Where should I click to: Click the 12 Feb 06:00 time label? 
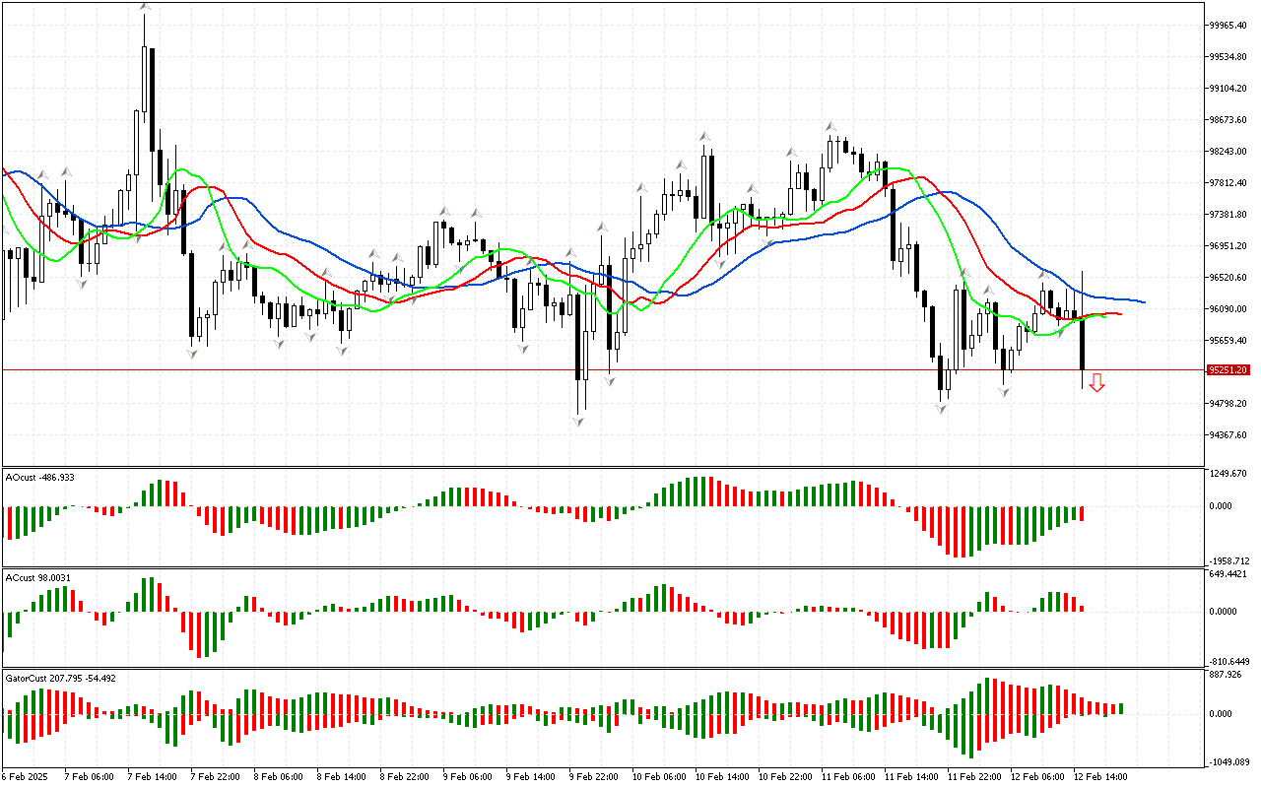click(x=1036, y=776)
